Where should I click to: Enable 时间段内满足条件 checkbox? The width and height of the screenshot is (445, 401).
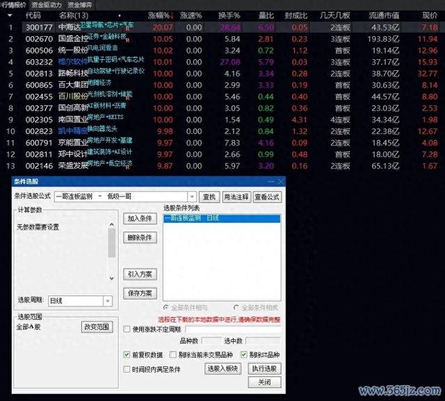point(127,369)
